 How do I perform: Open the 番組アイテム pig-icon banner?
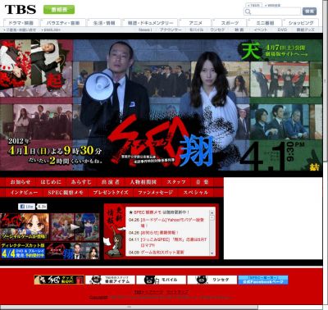[110, 280]
